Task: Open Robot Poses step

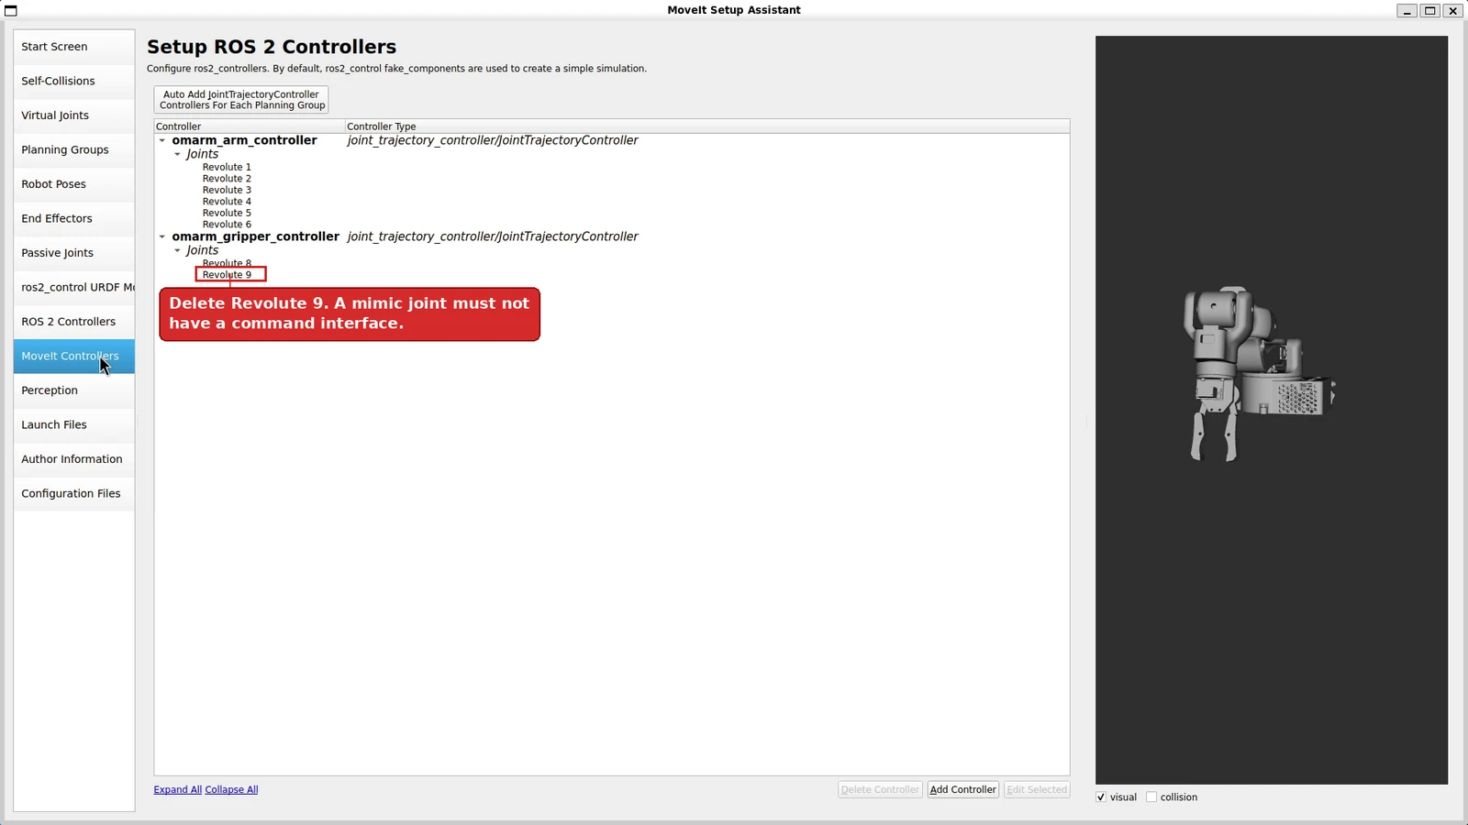Action: pyautogui.click(x=74, y=184)
